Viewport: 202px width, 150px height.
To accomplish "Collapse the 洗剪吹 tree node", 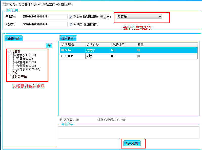I will [9, 52].
